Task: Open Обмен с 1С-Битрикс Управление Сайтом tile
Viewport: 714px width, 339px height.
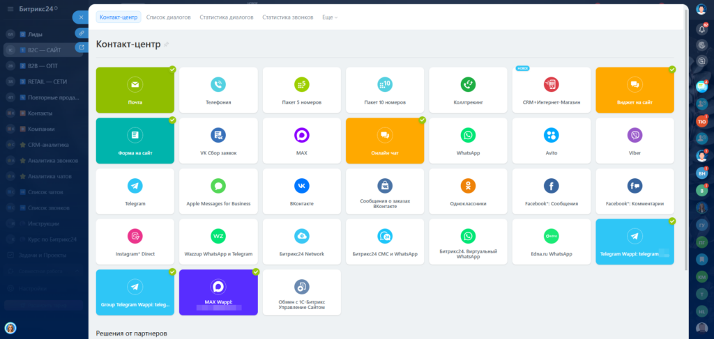Action: pos(301,292)
